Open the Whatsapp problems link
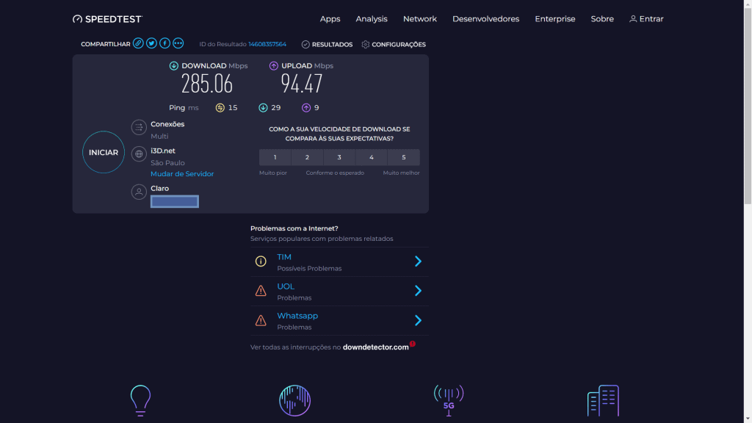 297,316
